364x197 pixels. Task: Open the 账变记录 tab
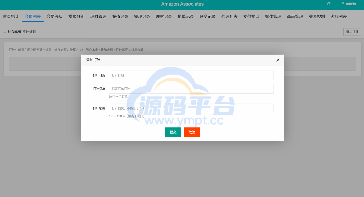(x=208, y=17)
